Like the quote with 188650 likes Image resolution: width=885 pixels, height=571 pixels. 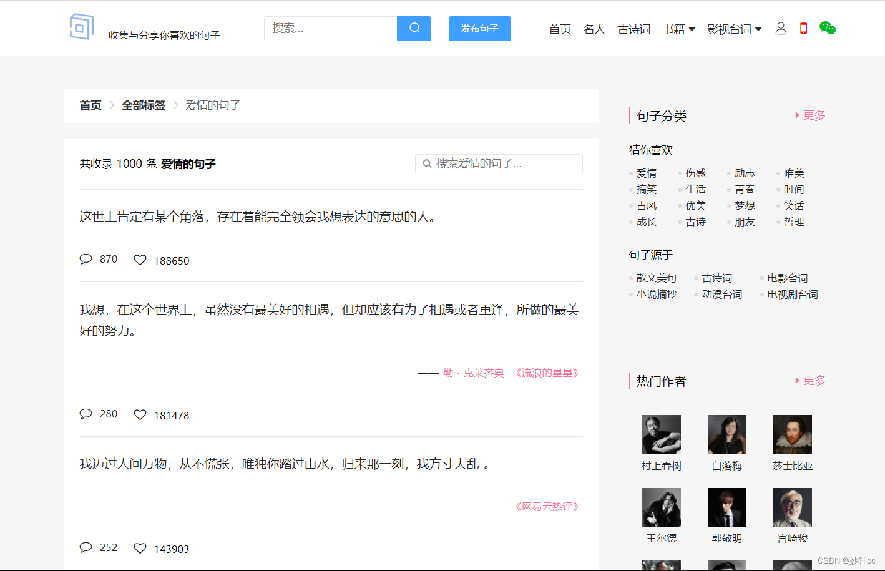click(140, 260)
